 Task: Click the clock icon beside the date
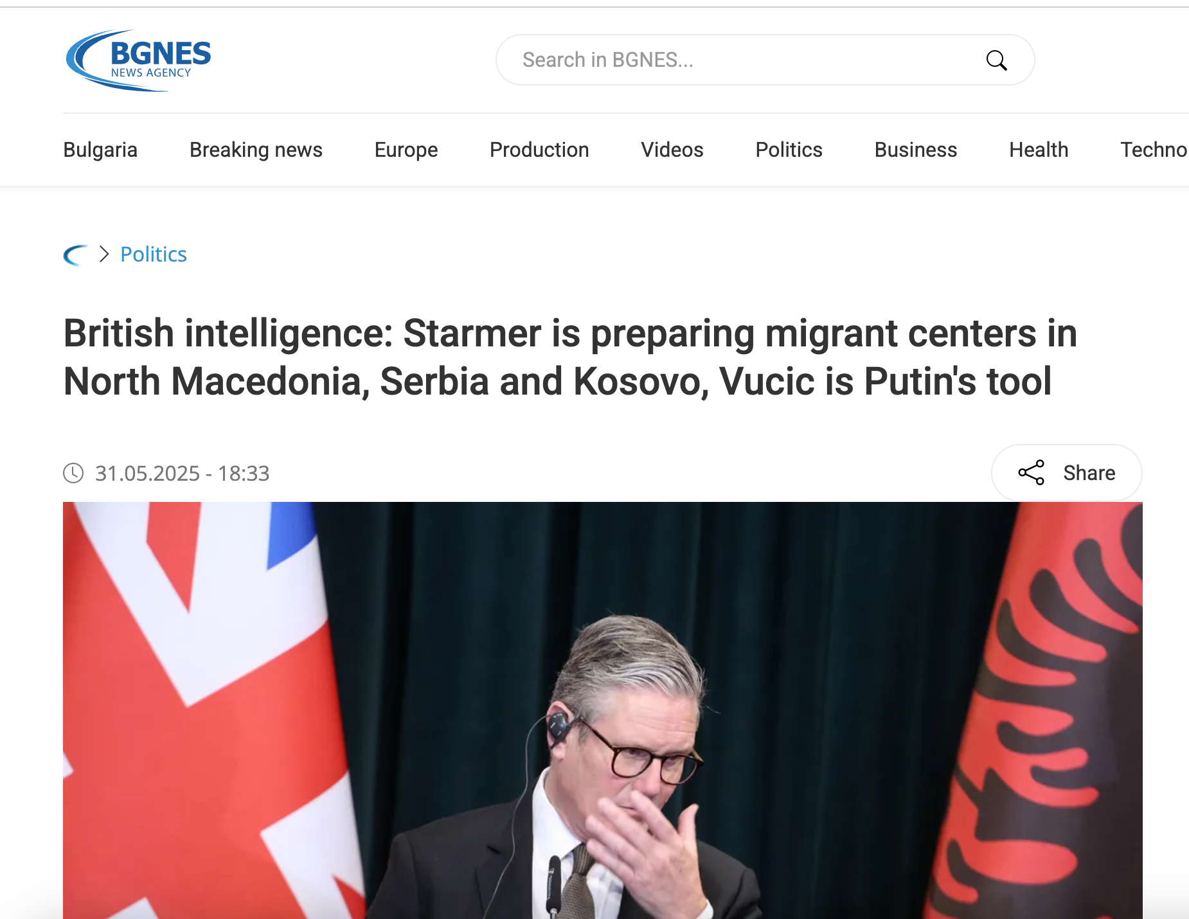[73, 473]
